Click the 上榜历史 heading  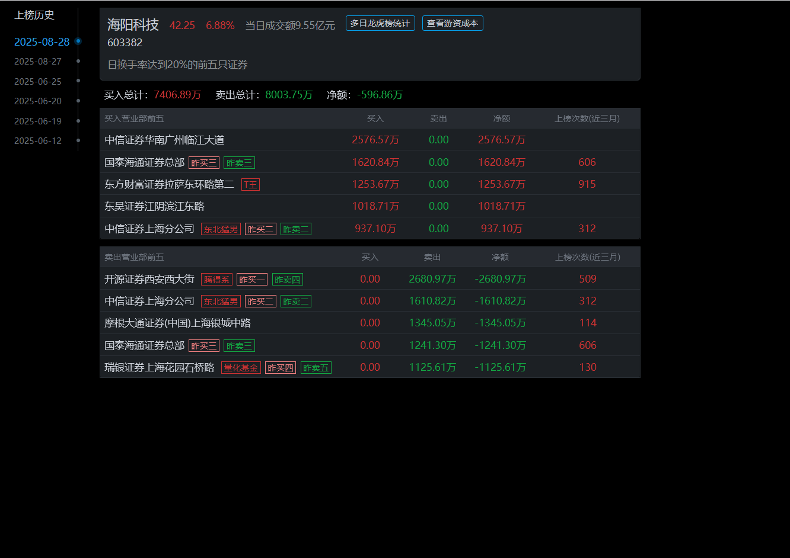tap(34, 15)
